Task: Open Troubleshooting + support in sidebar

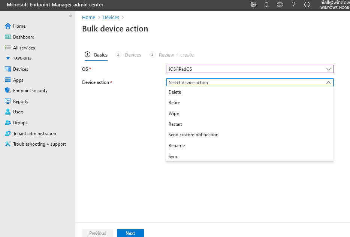Action: coord(39,144)
